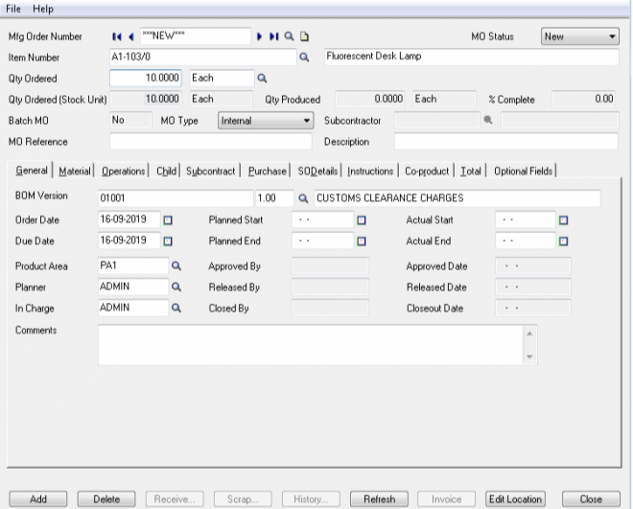Search Item Number with magnifier icon
Screen dimensions: 633x509
pos(305,58)
